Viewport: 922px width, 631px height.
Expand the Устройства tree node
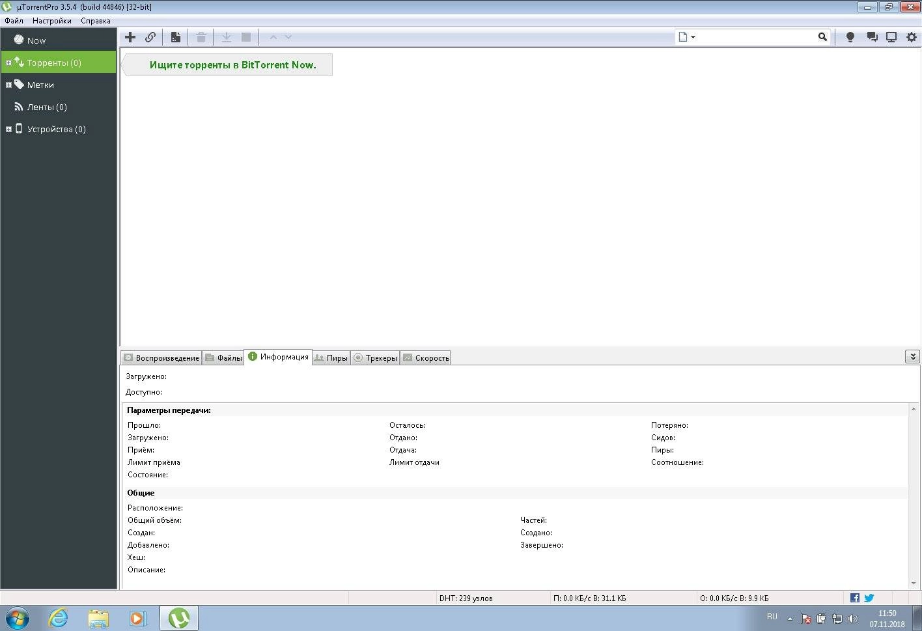pyautogui.click(x=8, y=130)
